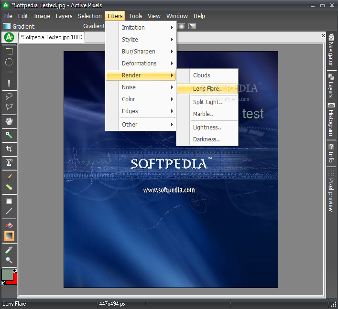Open the Navigator side panel
Image resolution: width=338 pixels, height=309 pixels.
(x=331, y=50)
